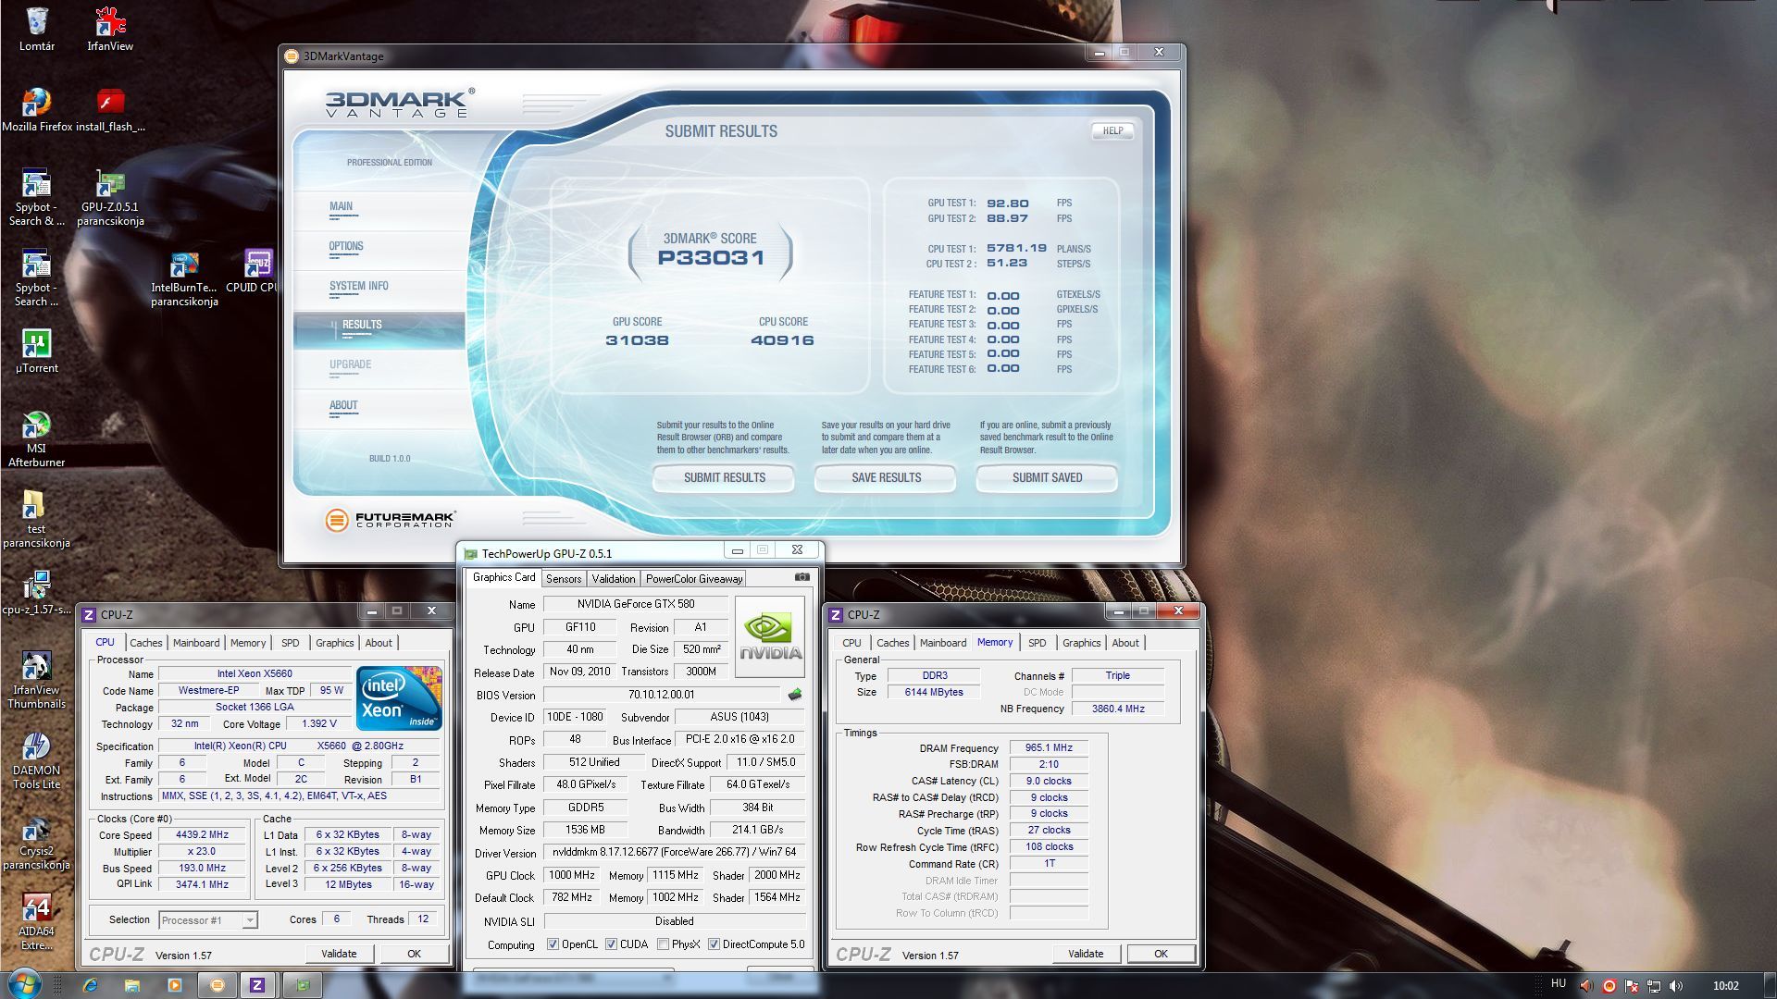This screenshot has width=1777, height=999.
Task: Open cpu-z_1.57 setup desktop icon
Action: [37, 593]
